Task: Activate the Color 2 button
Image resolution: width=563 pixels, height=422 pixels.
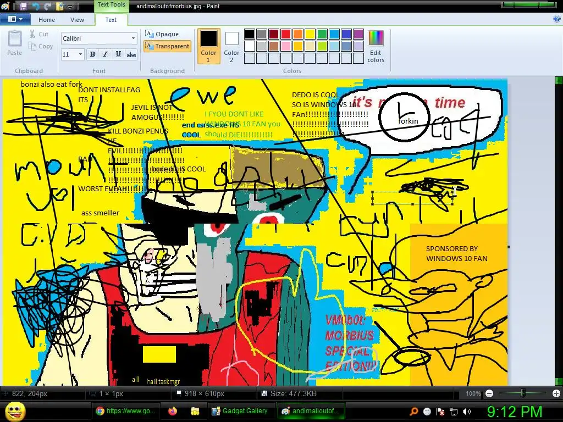Action: point(231,47)
